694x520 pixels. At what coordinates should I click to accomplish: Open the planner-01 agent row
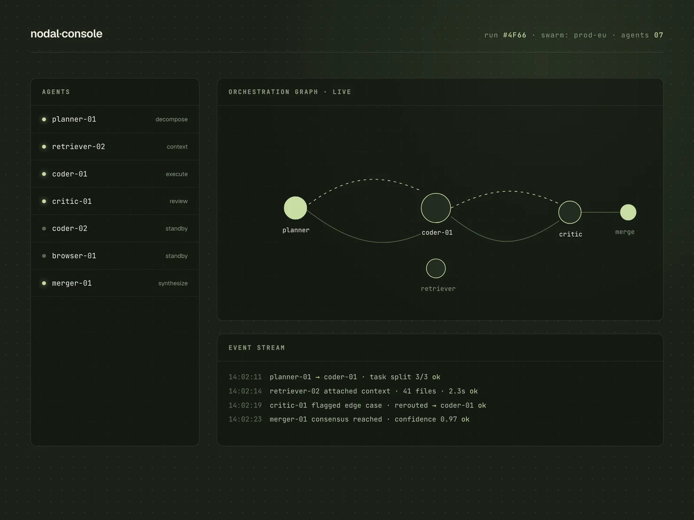(115, 119)
